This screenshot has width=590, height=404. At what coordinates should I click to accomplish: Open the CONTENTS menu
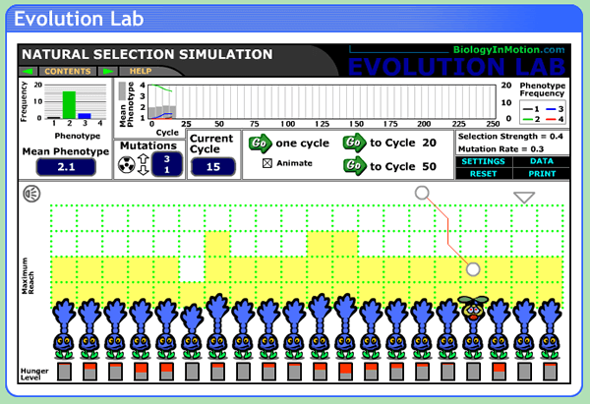pyautogui.click(x=68, y=72)
